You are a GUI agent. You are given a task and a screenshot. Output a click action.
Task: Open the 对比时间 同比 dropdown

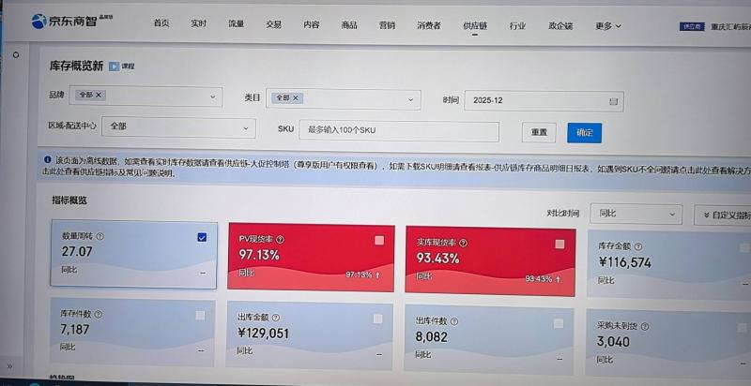click(x=636, y=214)
